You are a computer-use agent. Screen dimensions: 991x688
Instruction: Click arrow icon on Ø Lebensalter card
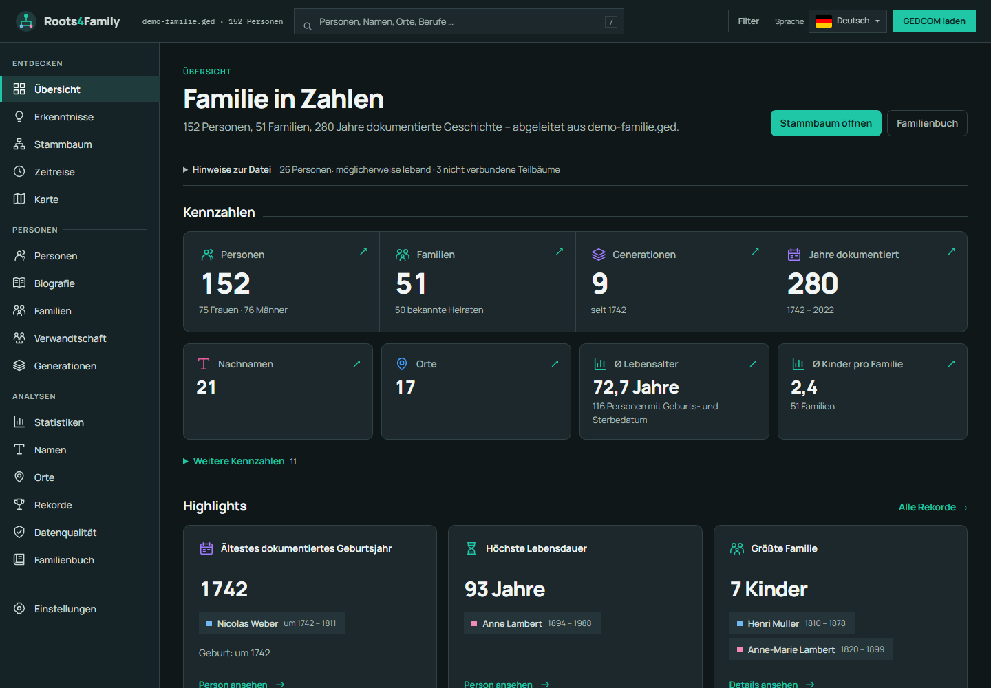point(753,364)
